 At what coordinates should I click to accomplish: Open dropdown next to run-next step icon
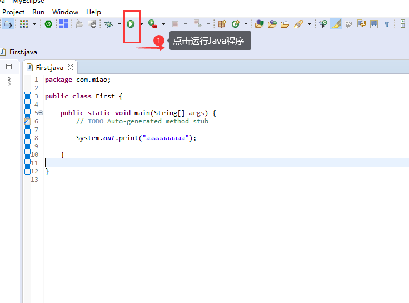click(208, 24)
